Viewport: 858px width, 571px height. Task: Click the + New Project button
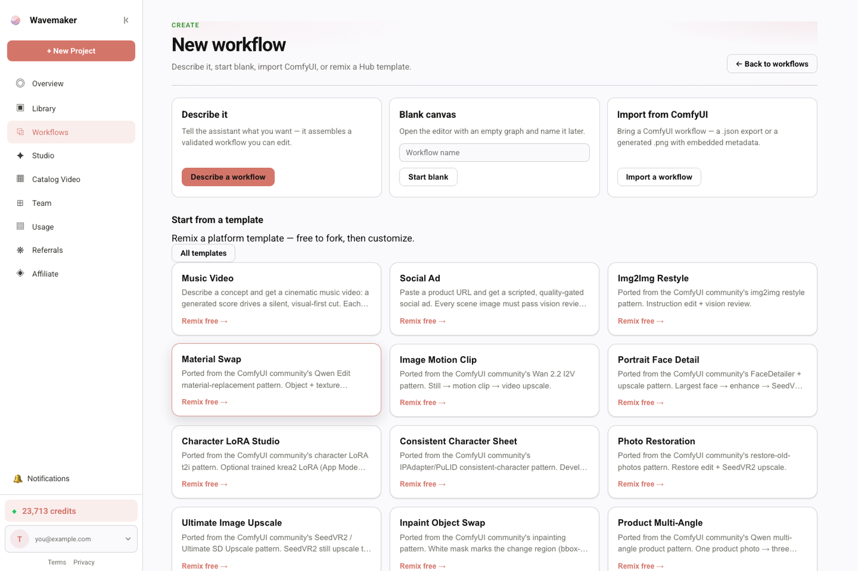[71, 51]
